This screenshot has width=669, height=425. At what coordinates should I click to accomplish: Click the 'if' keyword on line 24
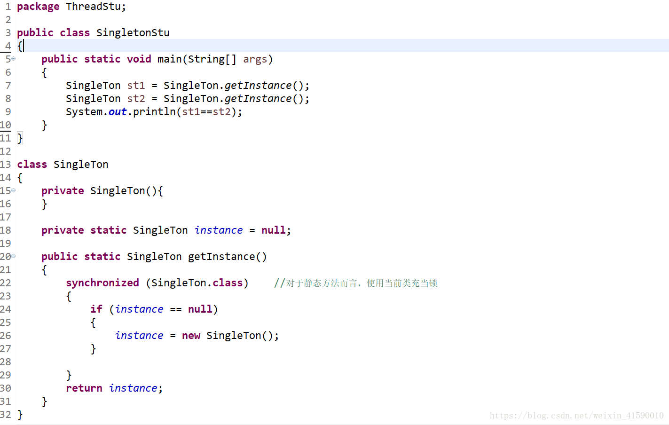pos(96,309)
